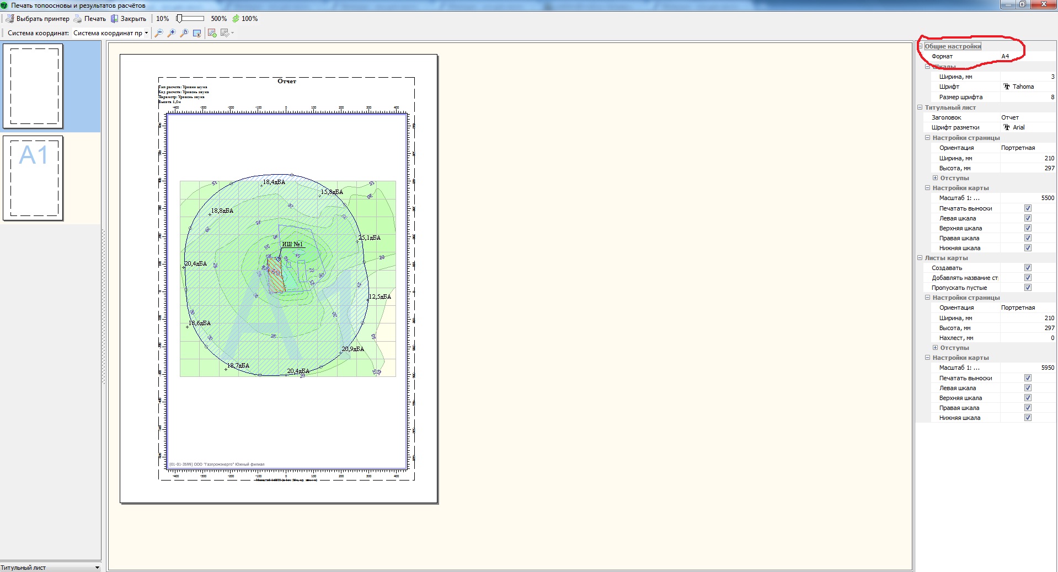The height and width of the screenshot is (572, 1058).
Task: Collapse the Титульный лист section
Action: pos(920,107)
